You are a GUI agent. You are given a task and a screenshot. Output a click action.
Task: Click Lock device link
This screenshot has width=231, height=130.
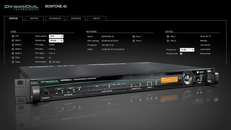(x=205, y=45)
